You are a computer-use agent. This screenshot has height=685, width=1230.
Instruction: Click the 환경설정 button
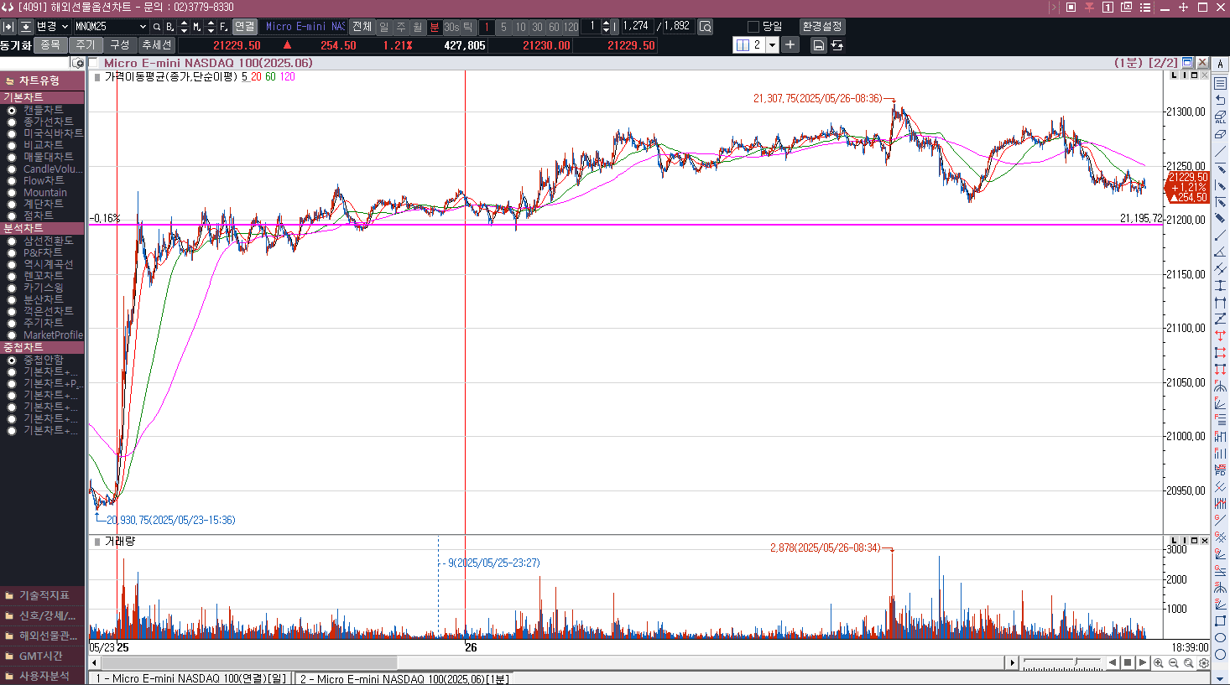point(821,27)
